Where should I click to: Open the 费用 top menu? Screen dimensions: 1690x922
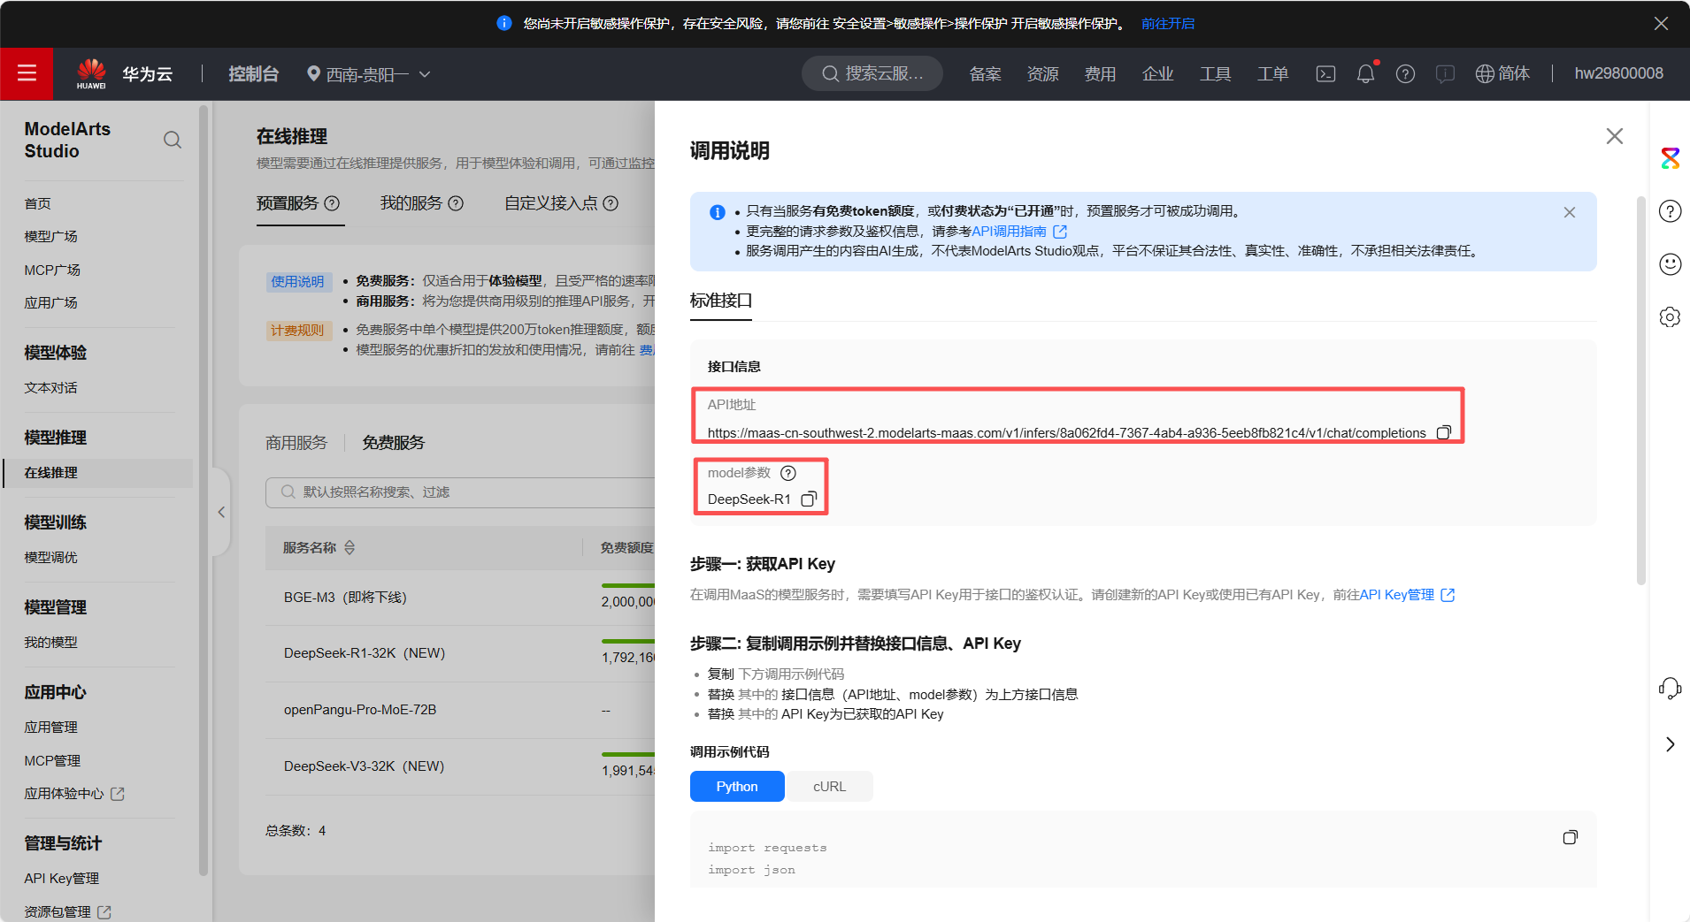click(1100, 73)
